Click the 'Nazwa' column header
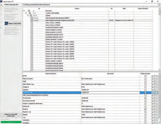Image resolution: width=161 pixels, height=124 pixels. 77,8
